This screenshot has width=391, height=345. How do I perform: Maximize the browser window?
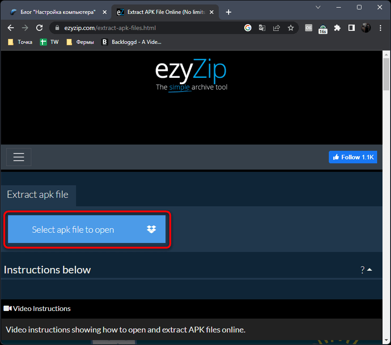(359, 7)
